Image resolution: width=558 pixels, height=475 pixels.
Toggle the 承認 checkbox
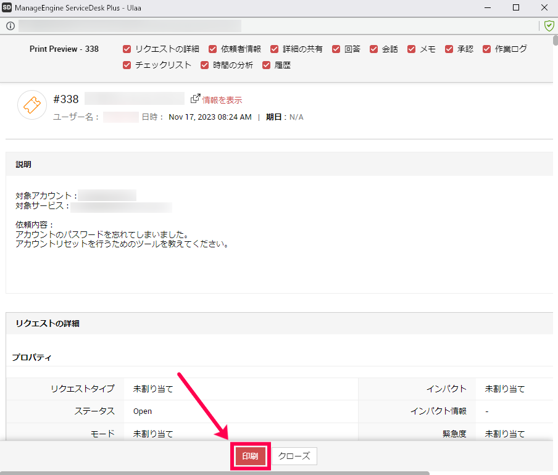pos(449,49)
